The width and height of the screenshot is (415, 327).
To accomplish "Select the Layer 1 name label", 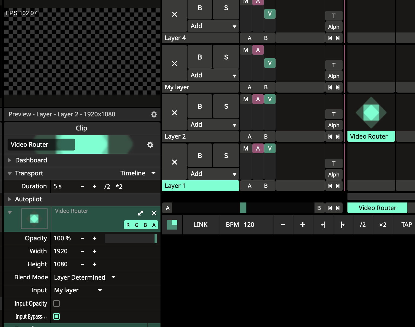I will click(x=200, y=186).
